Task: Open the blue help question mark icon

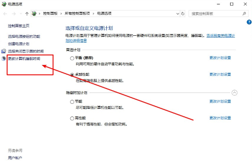Action: pos(249,22)
